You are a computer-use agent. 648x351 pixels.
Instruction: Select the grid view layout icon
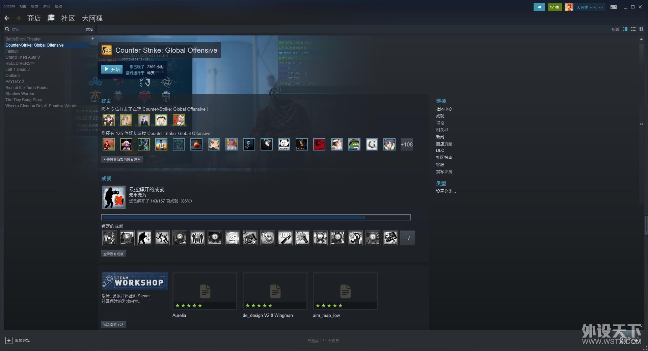tap(641, 29)
